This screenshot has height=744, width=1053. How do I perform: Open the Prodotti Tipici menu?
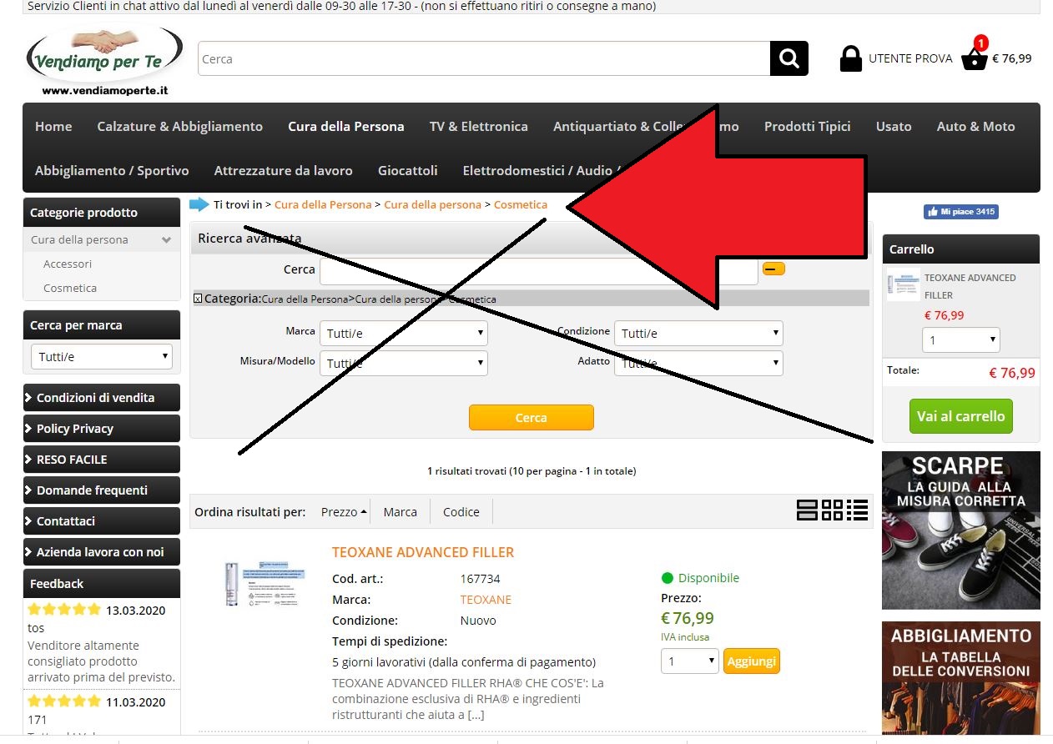807,126
